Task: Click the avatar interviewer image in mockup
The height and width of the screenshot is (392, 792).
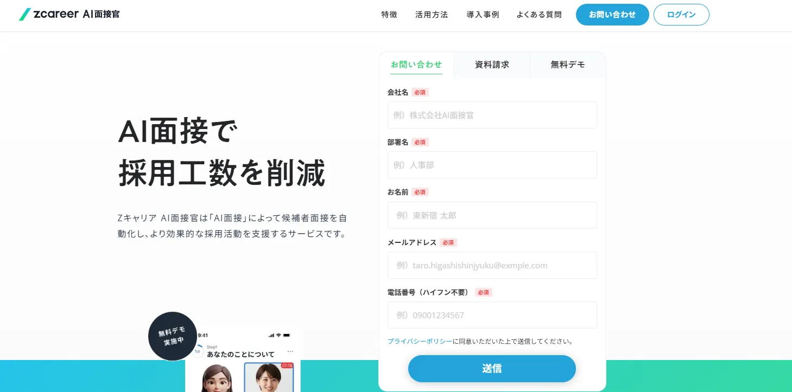Action: point(217,377)
